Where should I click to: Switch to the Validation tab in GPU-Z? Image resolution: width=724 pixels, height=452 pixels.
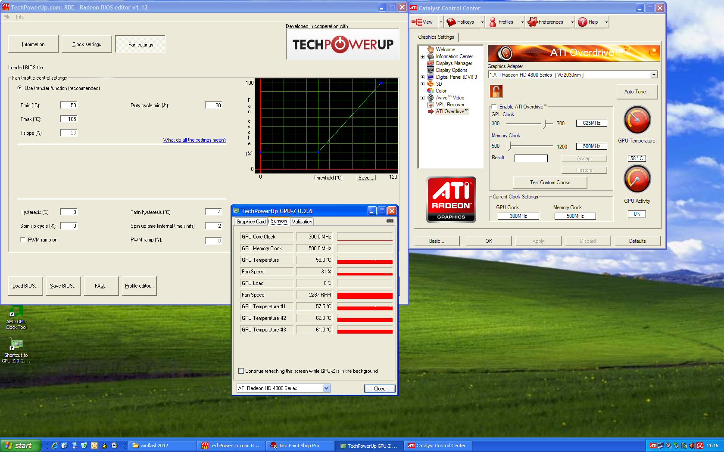tap(302, 222)
